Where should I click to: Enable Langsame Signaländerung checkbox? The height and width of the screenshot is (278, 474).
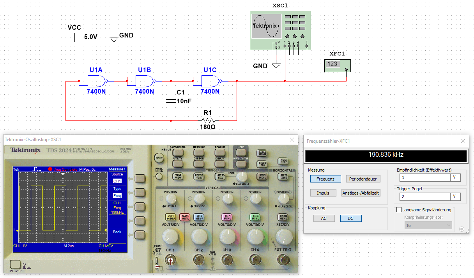399,210
